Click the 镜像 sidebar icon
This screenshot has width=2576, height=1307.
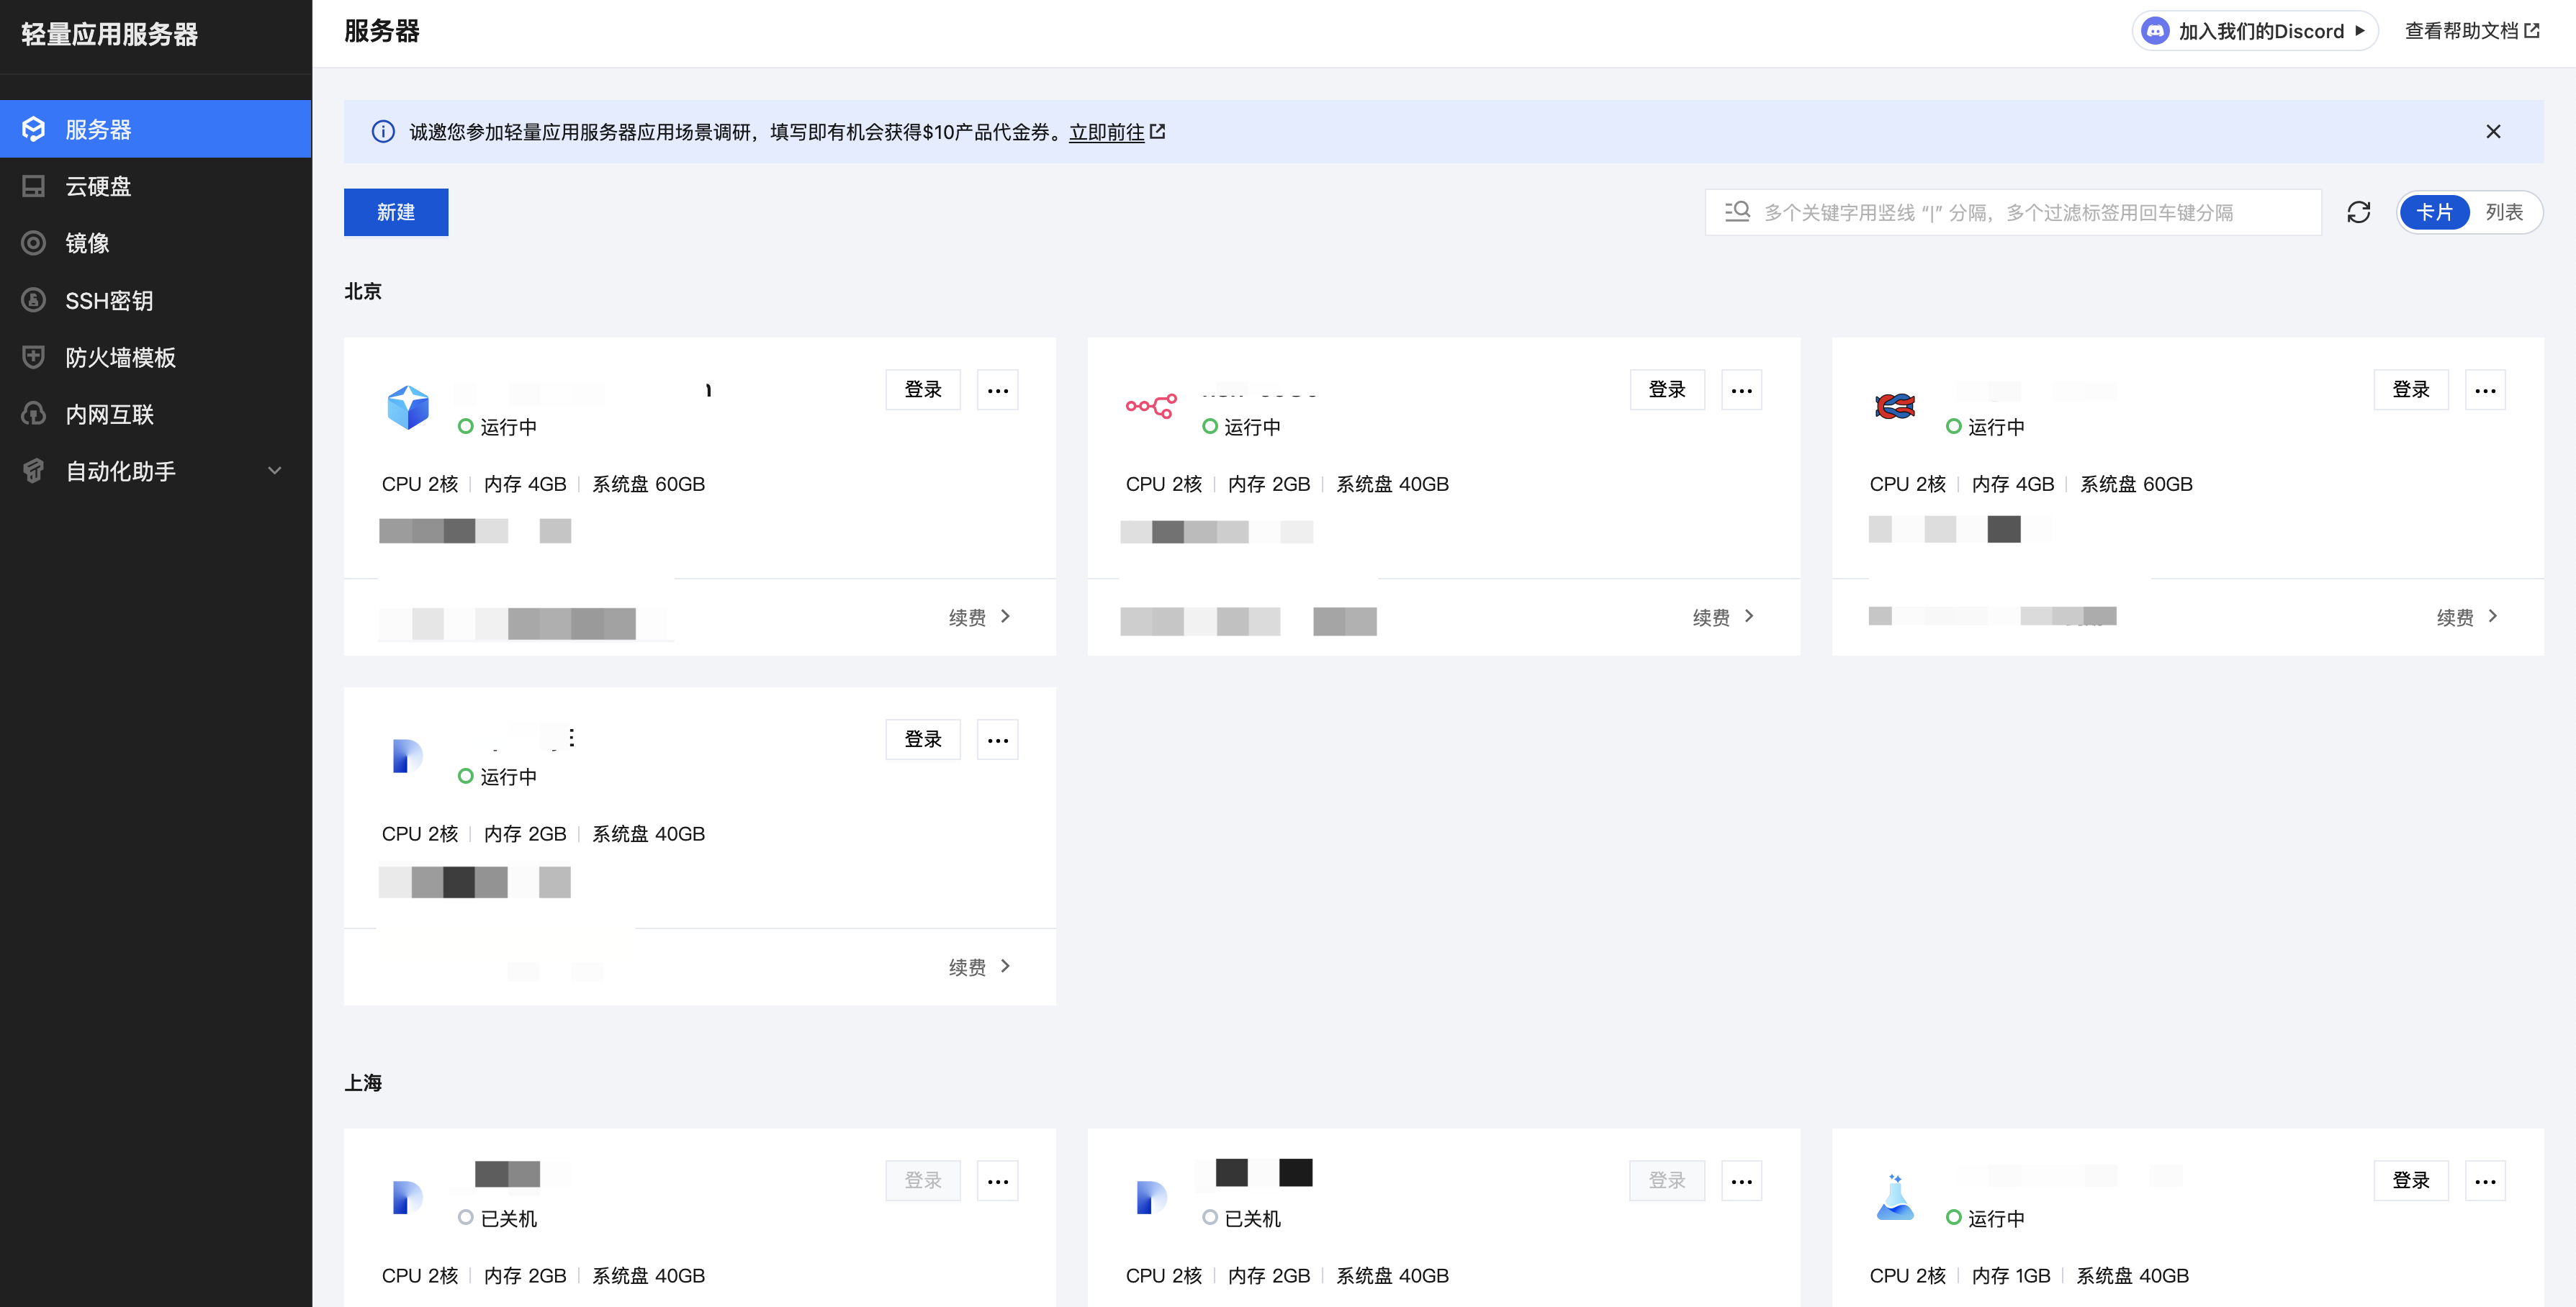pyautogui.click(x=34, y=243)
